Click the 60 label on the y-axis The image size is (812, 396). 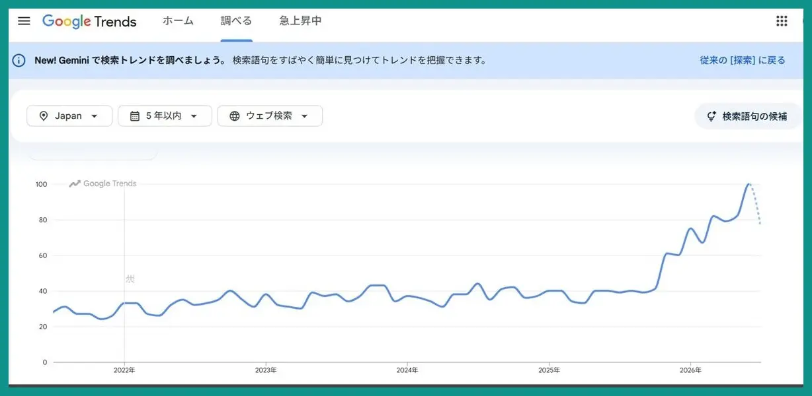pos(43,255)
